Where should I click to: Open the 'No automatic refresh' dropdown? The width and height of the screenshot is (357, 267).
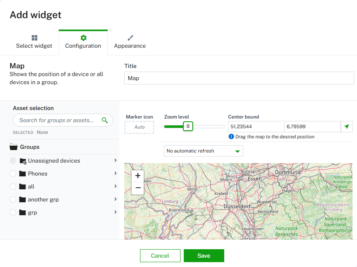tap(203, 151)
